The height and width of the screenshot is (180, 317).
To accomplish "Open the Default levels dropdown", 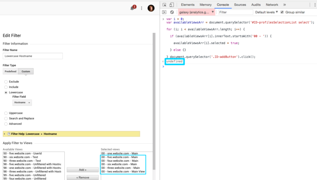I will click(266, 12).
